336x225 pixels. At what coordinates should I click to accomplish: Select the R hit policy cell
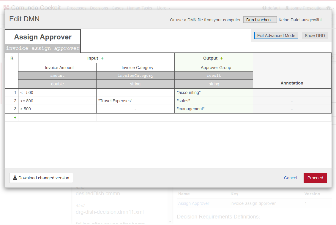(12, 70)
